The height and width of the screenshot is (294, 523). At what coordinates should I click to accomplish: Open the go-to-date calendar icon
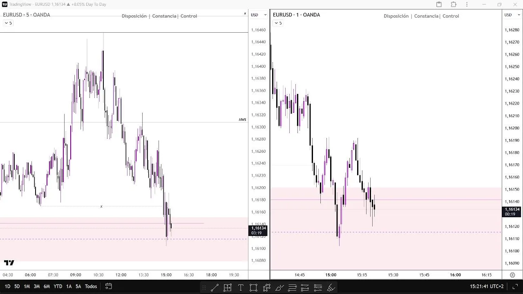click(108, 286)
